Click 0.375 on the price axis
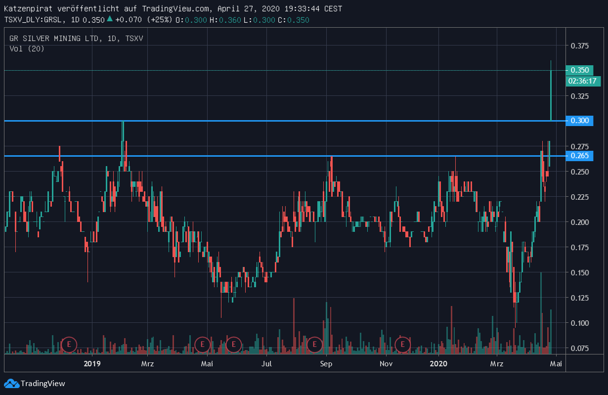 (579, 45)
